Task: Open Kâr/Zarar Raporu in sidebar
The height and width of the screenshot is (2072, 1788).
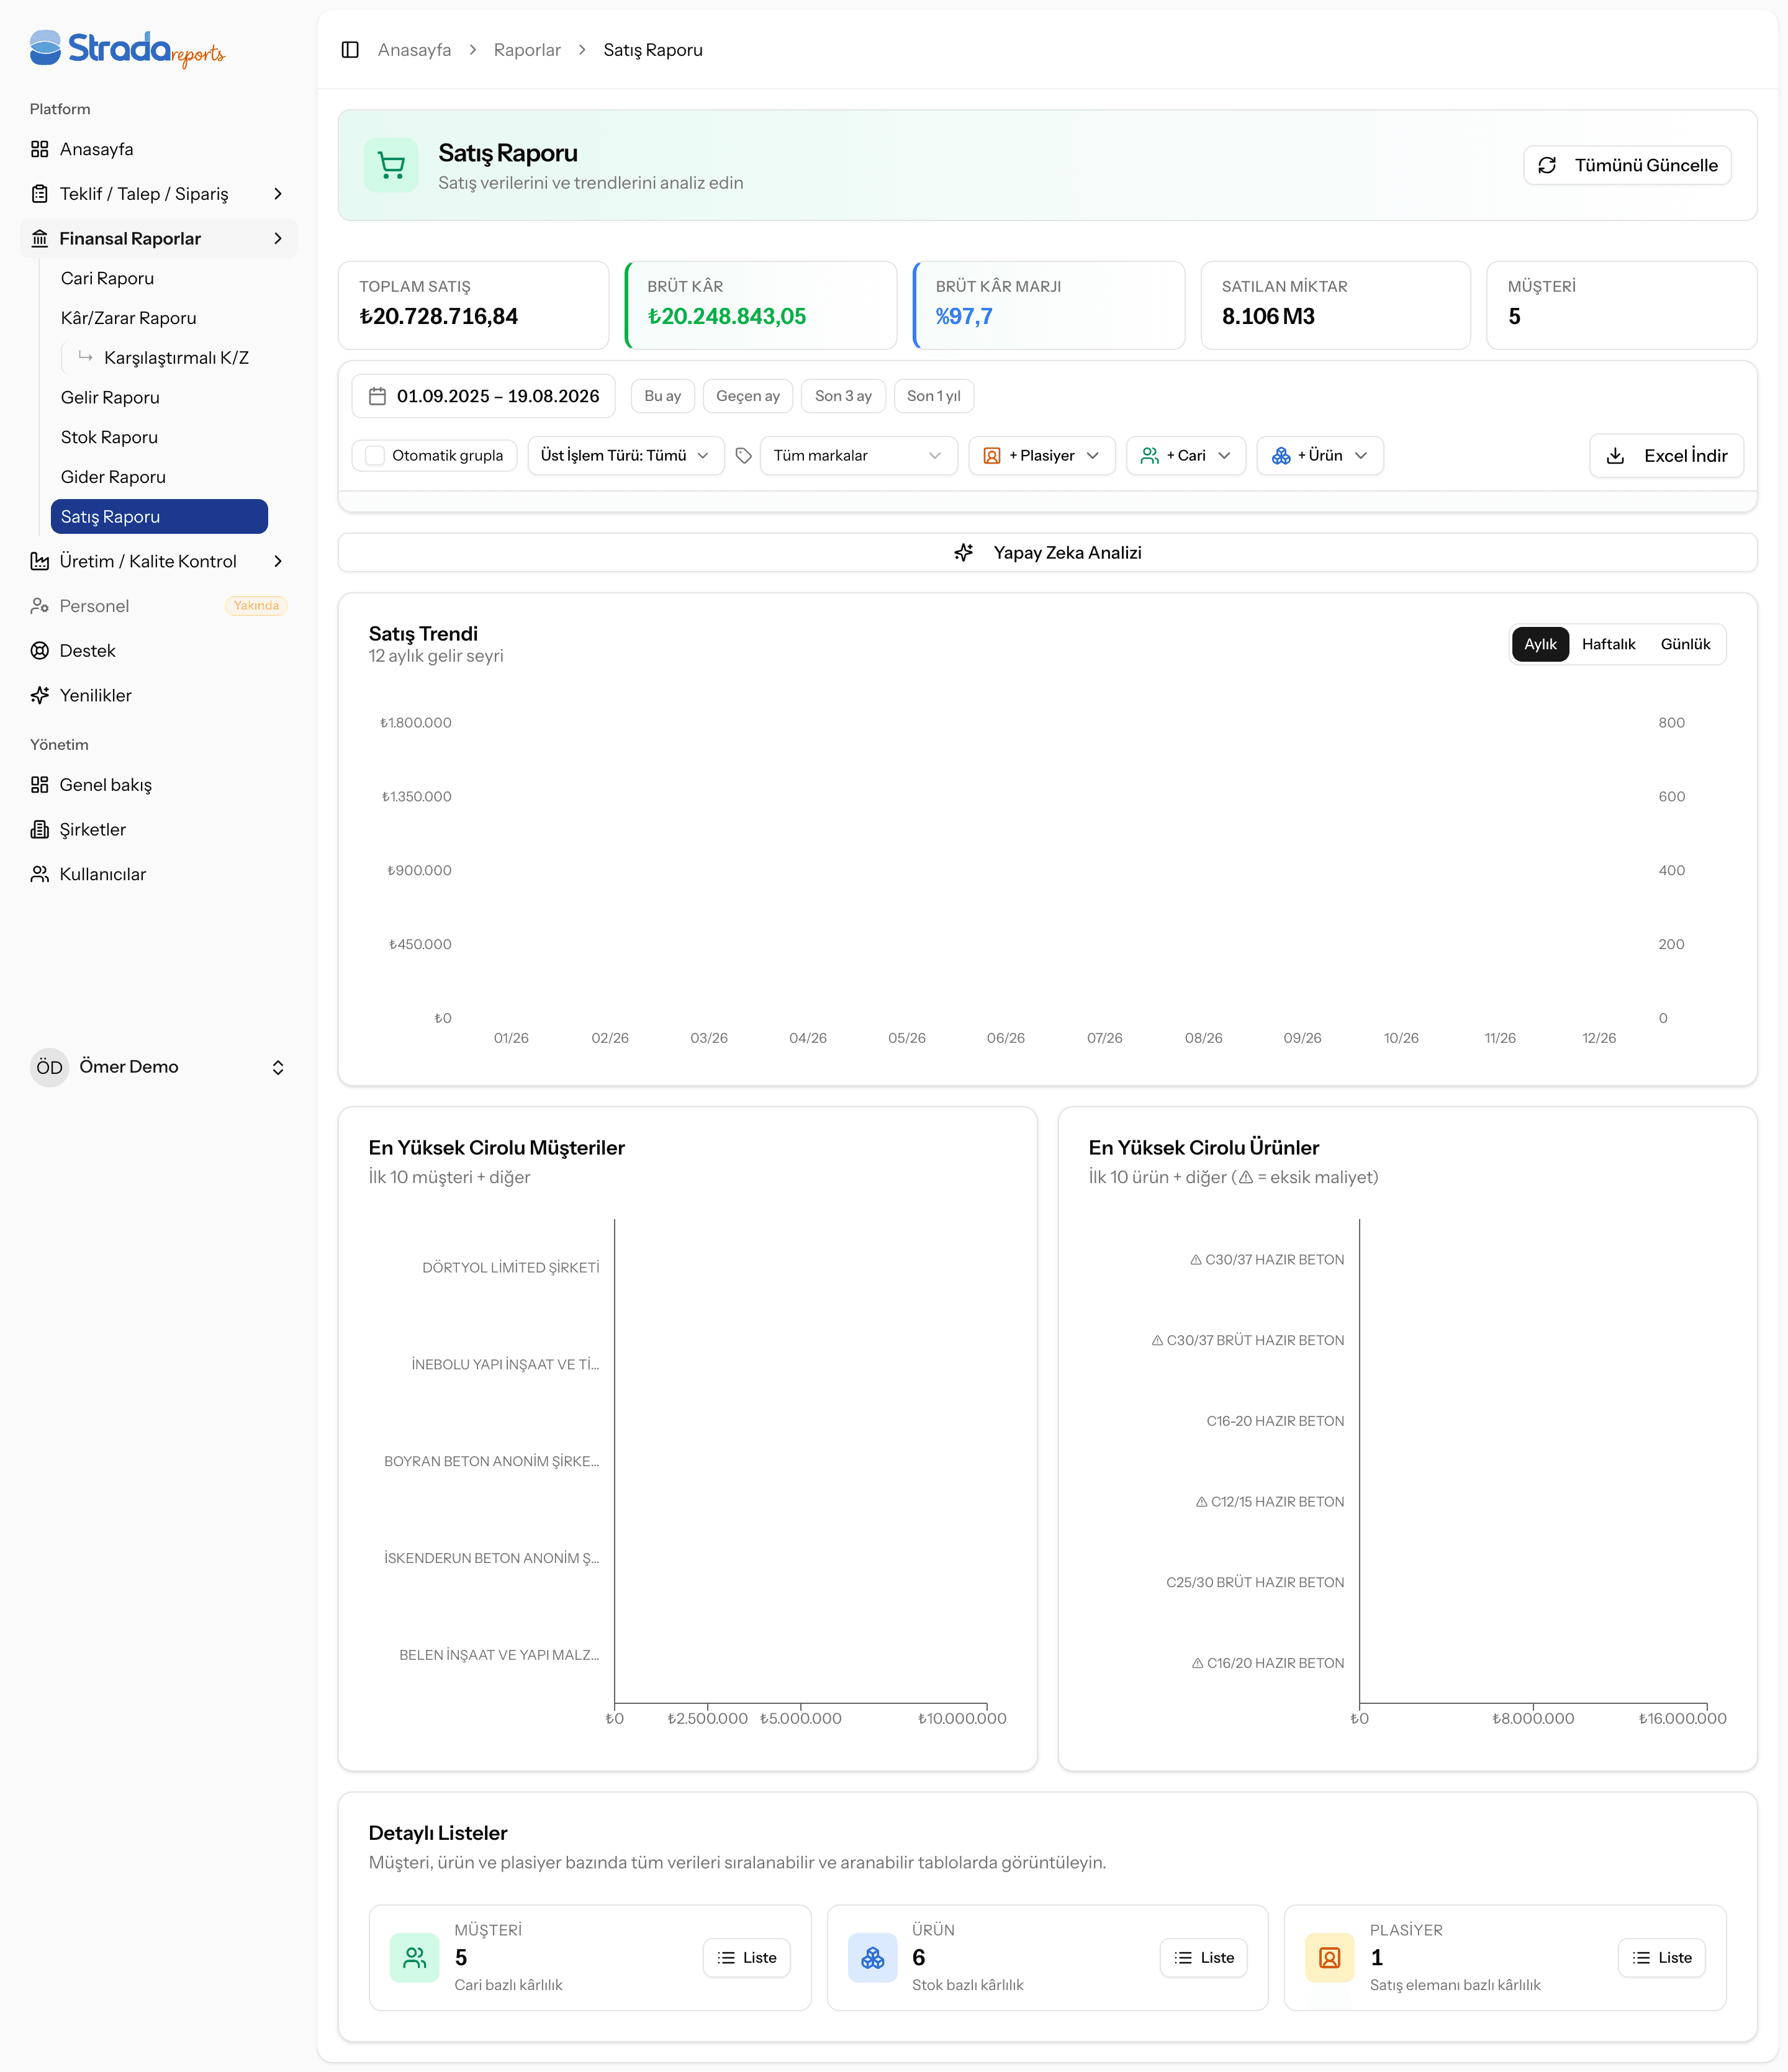Action: [x=159, y=318]
